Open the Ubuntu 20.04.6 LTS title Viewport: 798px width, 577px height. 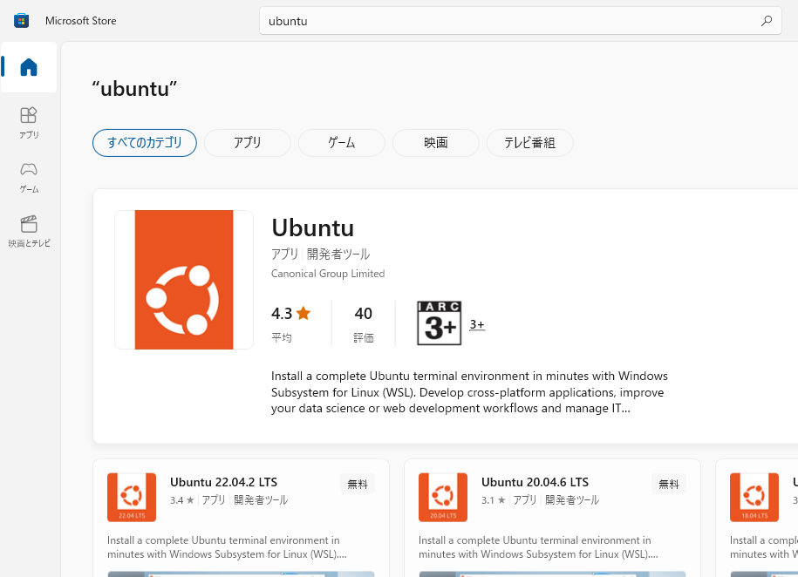click(535, 482)
